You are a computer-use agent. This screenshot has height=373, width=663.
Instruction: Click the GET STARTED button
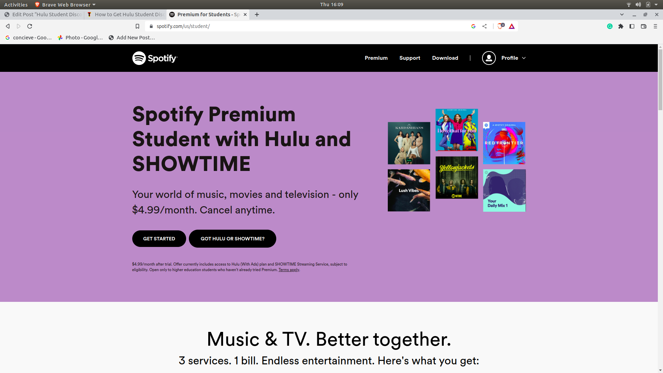[x=159, y=239]
